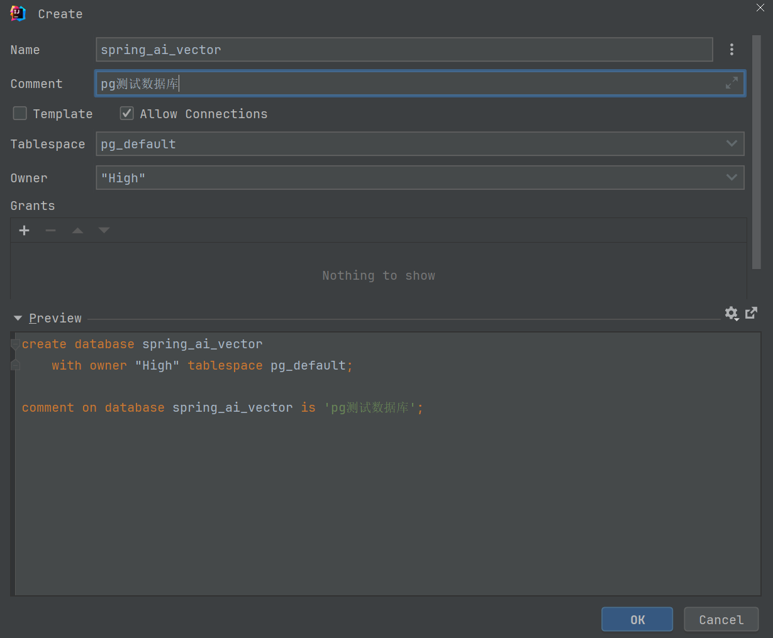773x638 pixels.
Task: Click the Owner label
Action: pyautogui.click(x=29, y=178)
